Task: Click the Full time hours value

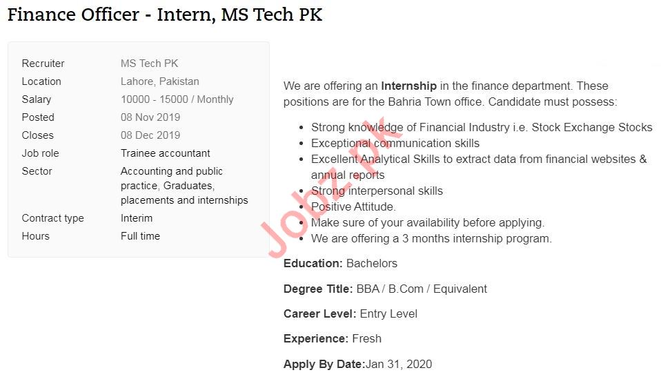Action: 140,236
